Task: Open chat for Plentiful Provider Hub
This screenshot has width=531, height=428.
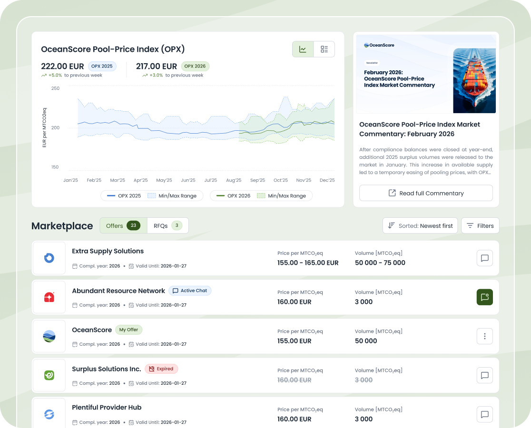Action: 484,414
